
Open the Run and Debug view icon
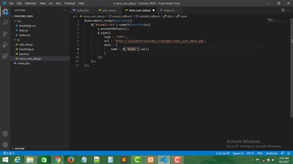5,45
